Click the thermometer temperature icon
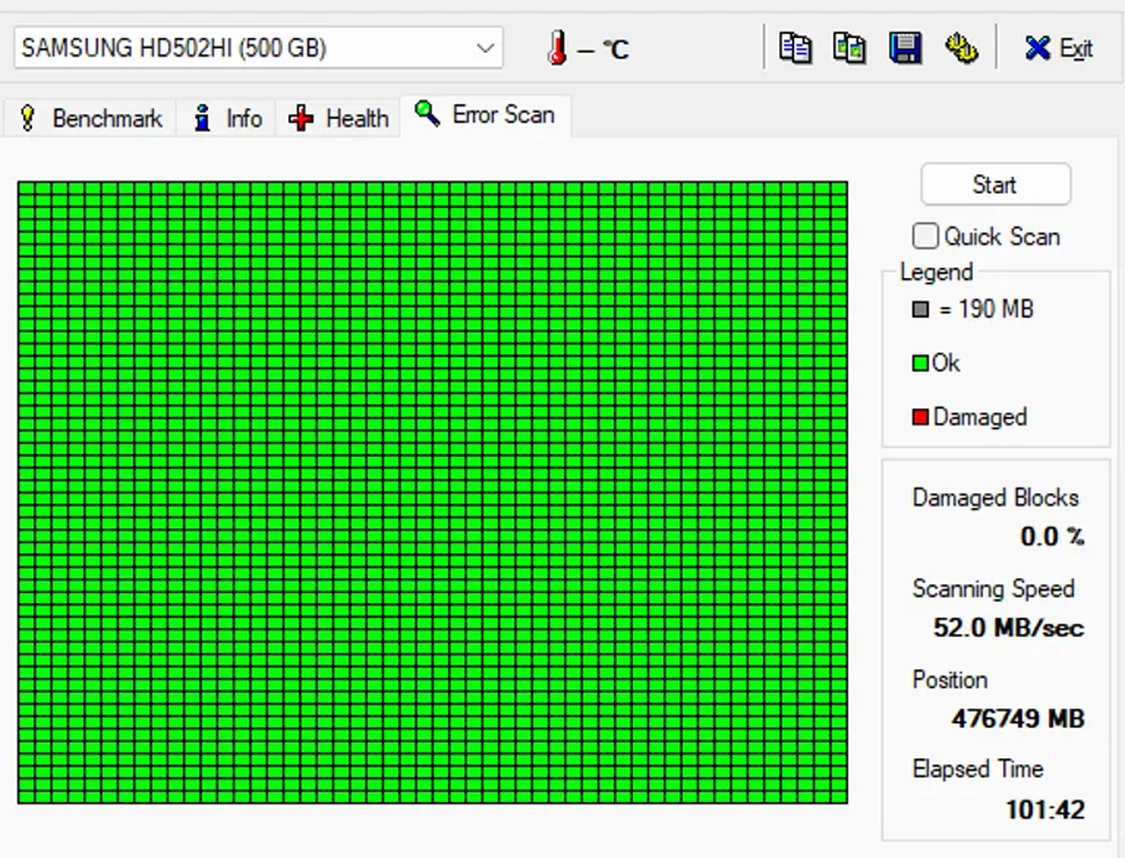 coord(557,47)
